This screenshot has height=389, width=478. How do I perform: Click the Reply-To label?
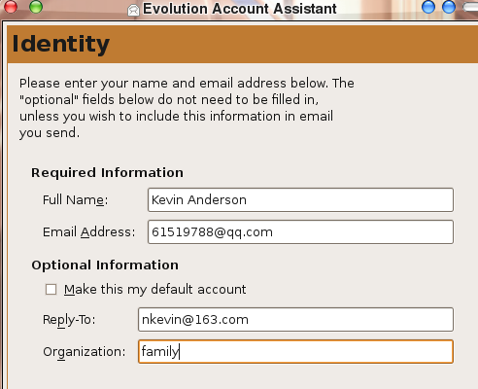click(x=69, y=320)
